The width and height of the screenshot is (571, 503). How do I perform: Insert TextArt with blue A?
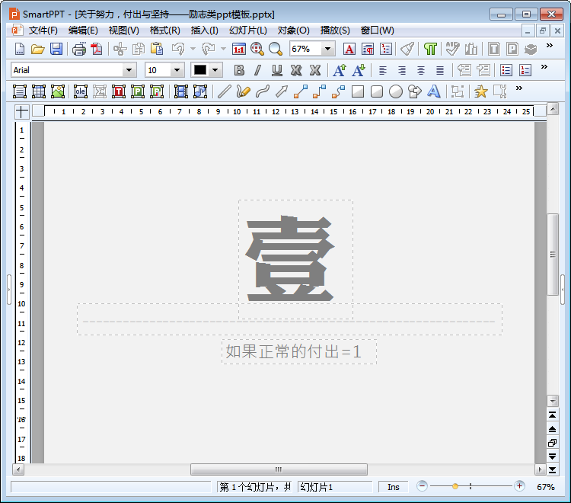tap(433, 91)
